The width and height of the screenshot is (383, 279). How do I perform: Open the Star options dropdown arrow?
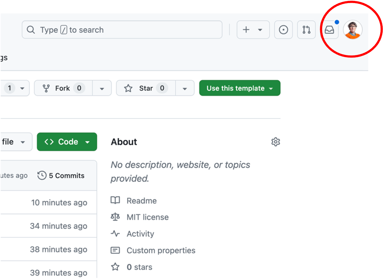[x=185, y=88]
